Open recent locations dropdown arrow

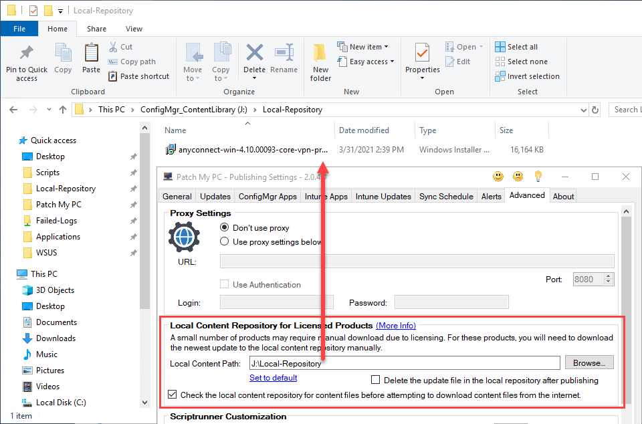click(x=49, y=110)
